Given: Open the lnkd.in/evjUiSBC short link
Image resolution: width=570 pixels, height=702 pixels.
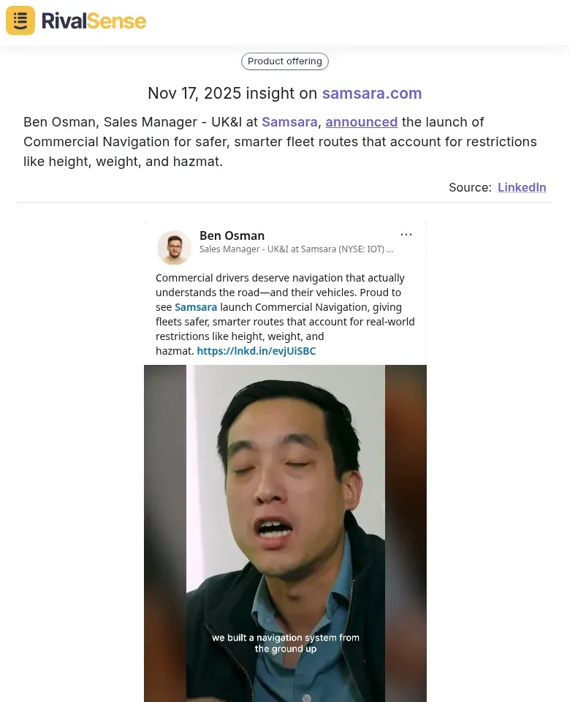Looking at the screenshot, I should pos(256,351).
